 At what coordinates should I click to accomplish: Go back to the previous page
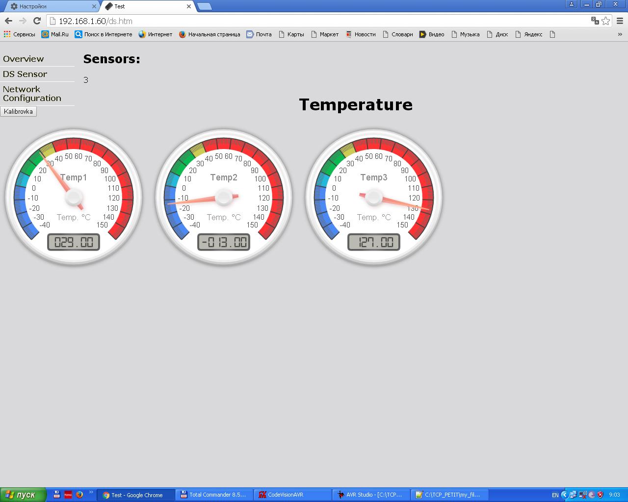point(8,21)
